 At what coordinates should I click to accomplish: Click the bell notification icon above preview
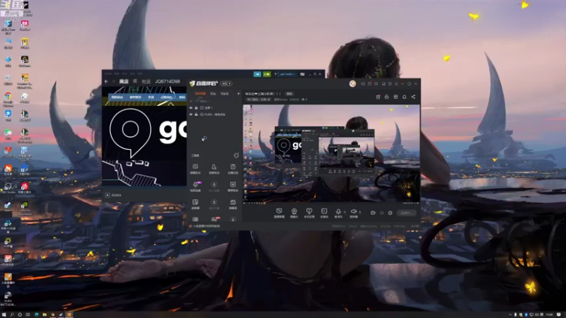(x=404, y=97)
